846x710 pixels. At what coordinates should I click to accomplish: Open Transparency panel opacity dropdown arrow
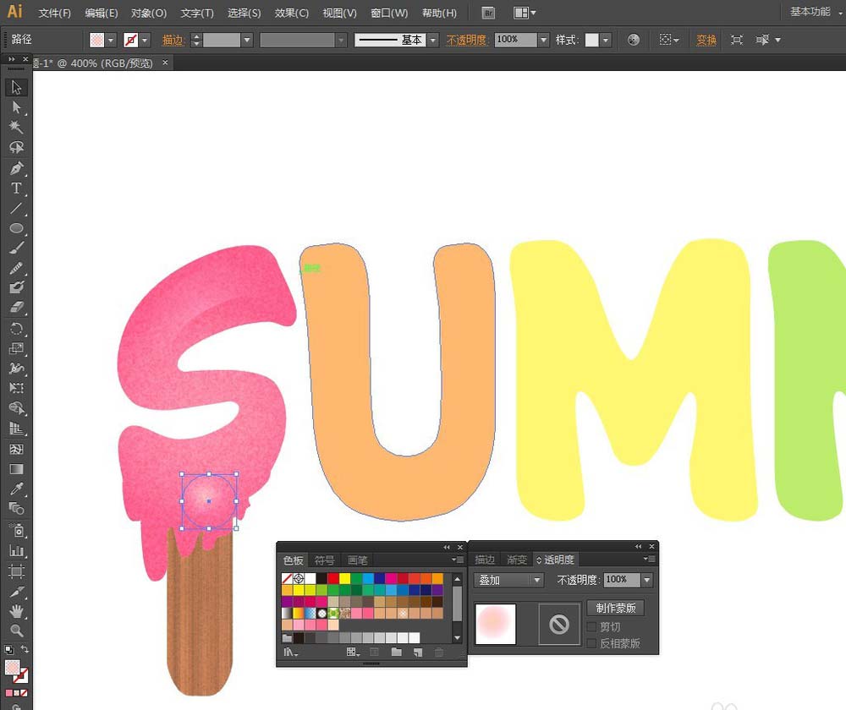(647, 580)
